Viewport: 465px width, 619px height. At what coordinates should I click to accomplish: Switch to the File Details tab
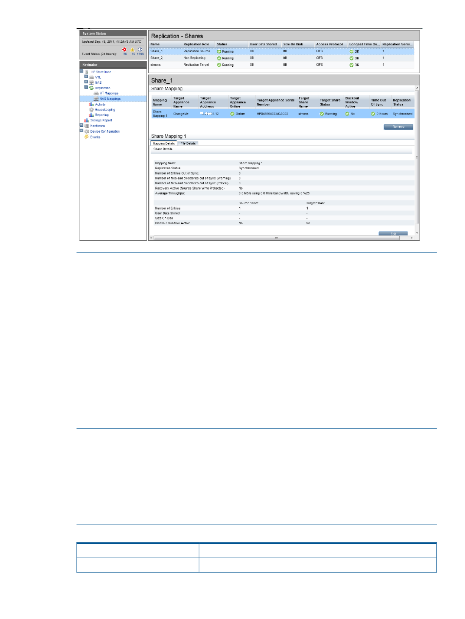tap(188, 143)
